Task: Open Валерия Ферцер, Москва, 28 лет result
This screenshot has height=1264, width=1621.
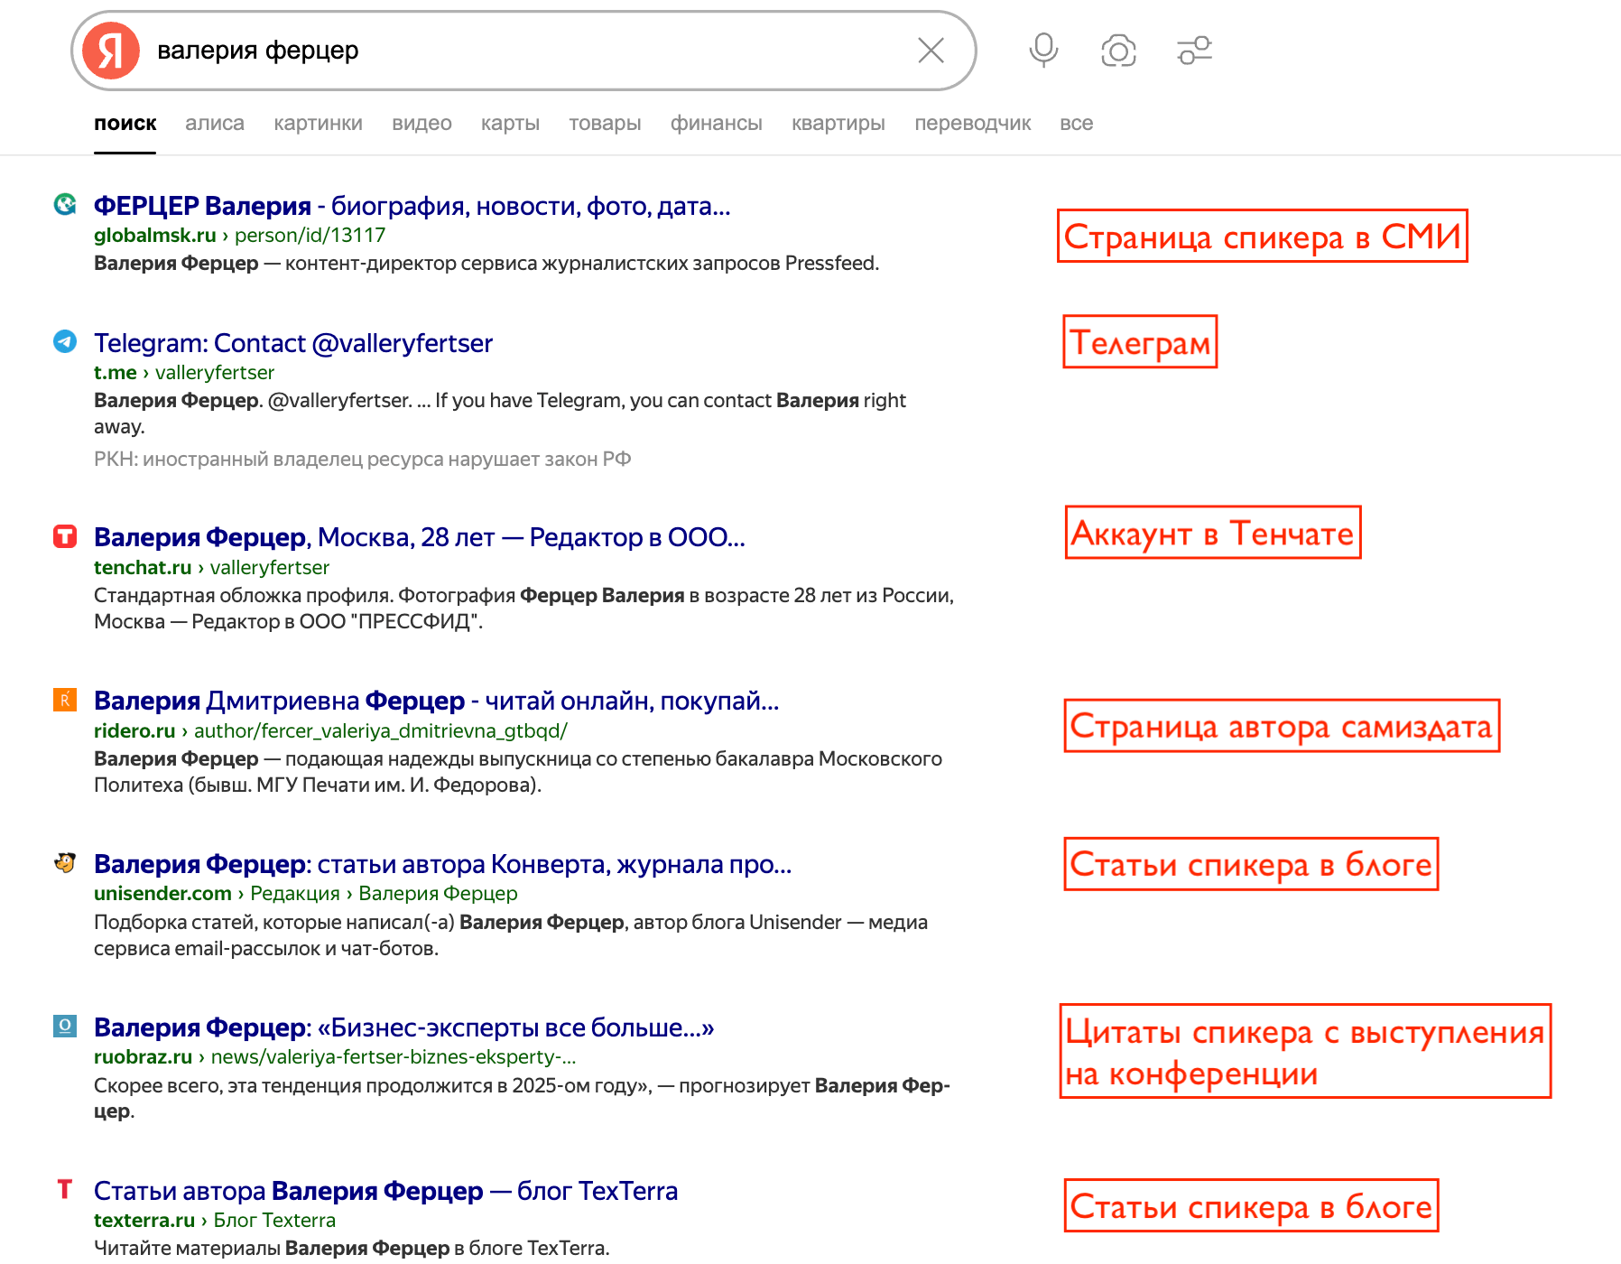Action: coord(419,537)
